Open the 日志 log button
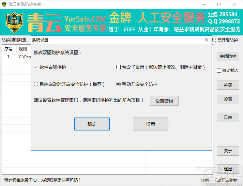Screen dimensions: 243x186 pos(228,118)
